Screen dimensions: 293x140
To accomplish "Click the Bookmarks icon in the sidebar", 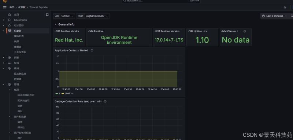I will [10, 20].
